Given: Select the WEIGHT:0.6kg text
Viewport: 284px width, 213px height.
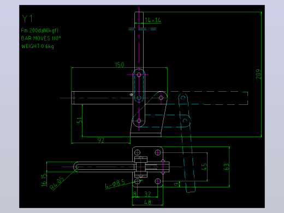Looking at the screenshot, I should [x=38, y=46].
